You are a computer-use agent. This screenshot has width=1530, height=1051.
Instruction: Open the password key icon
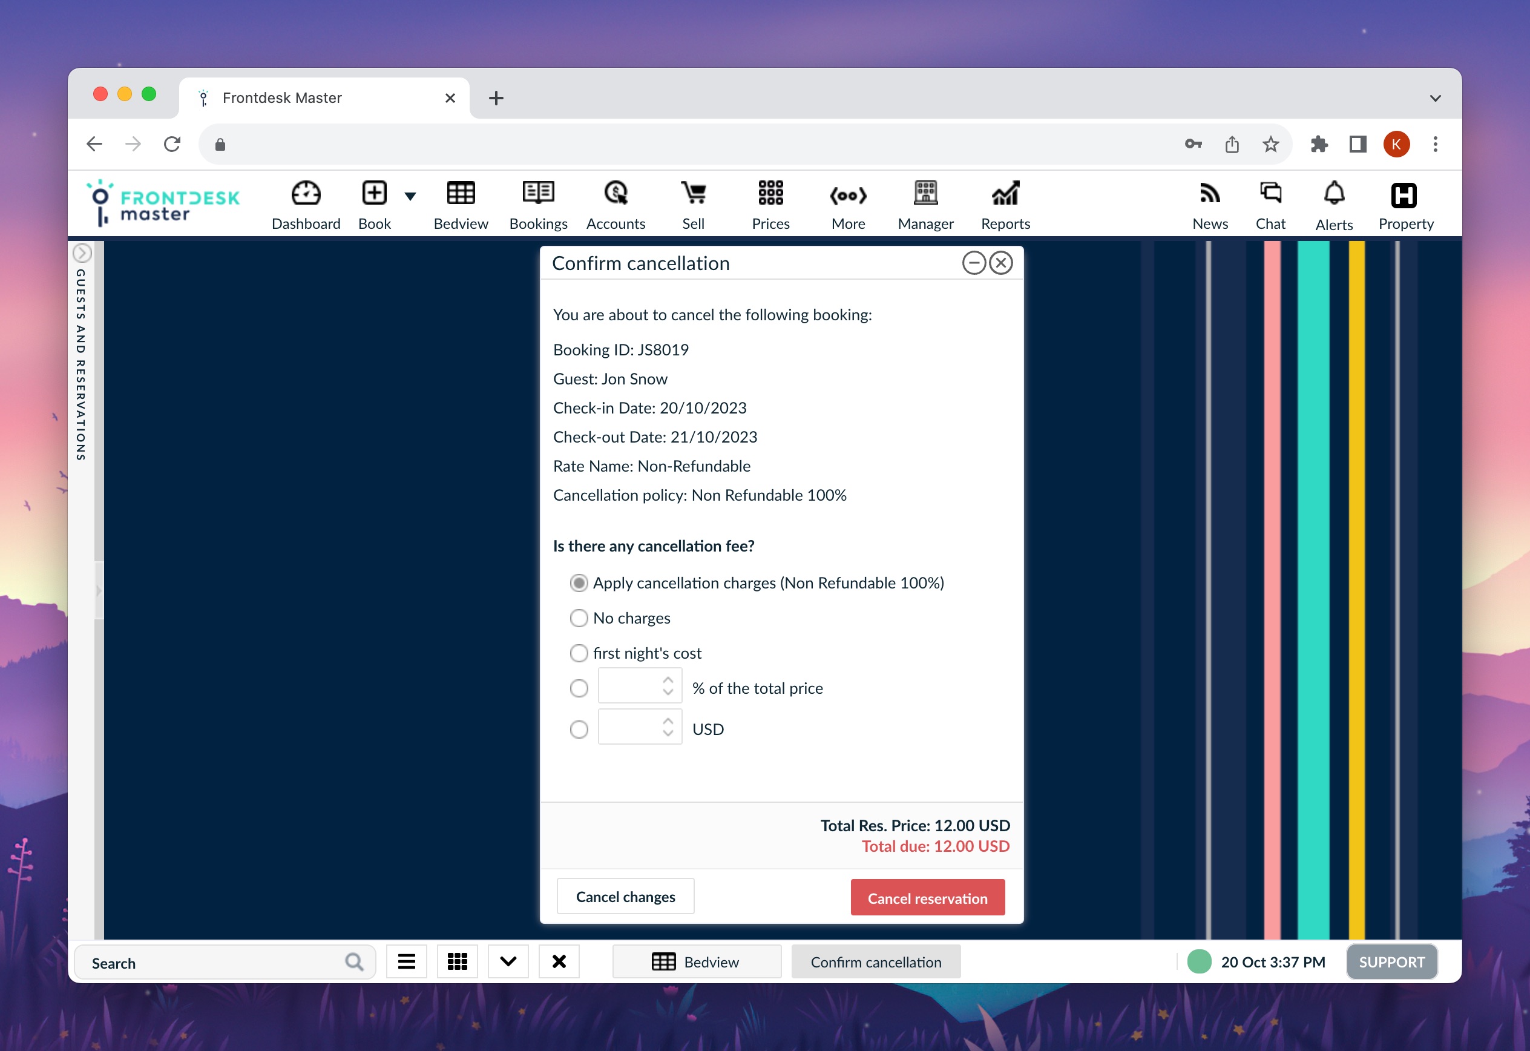coord(1193,144)
